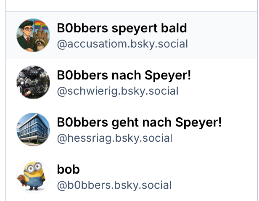Open the "B0bbers nach Speyer!" display name
This screenshot has height=201, width=259.
point(124,76)
